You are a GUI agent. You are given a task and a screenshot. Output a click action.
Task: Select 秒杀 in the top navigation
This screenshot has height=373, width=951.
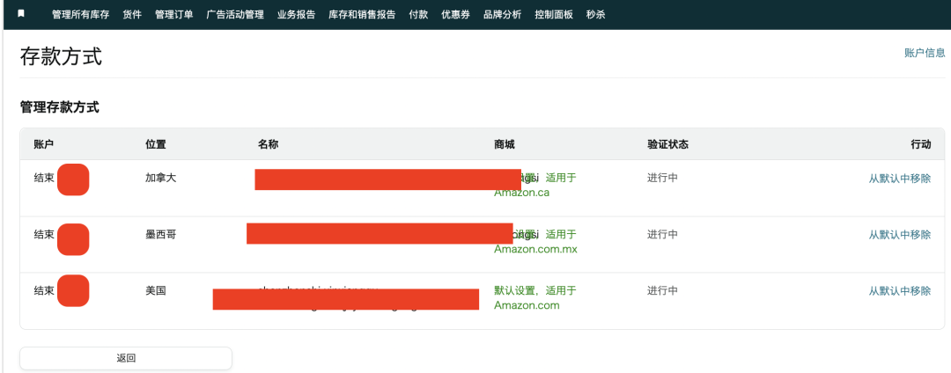click(x=596, y=15)
